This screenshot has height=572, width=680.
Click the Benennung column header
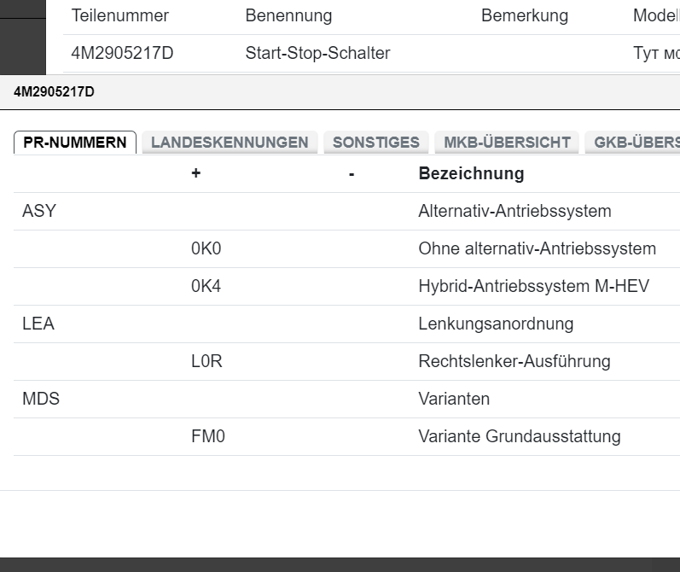pos(288,16)
